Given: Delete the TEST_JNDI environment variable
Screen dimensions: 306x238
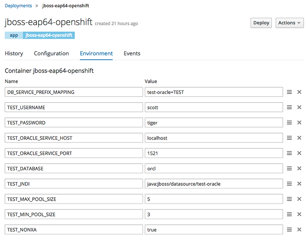Looking at the screenshot, I should tap(299, 184).
